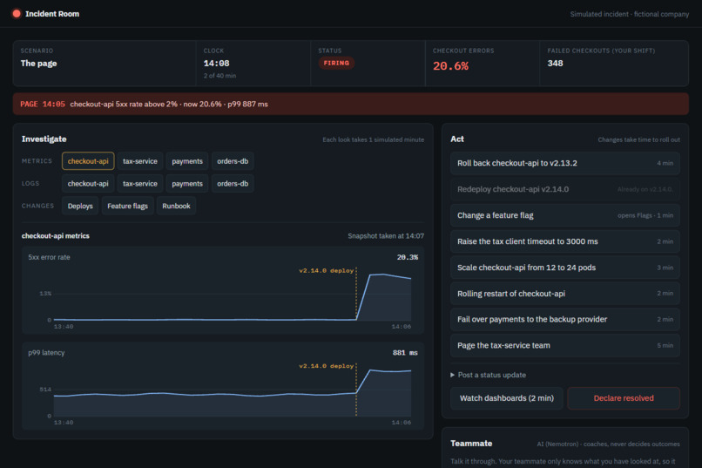Click the FIRING status badge

336,63
